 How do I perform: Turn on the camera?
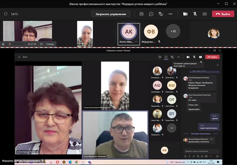[x=185, y=14]
